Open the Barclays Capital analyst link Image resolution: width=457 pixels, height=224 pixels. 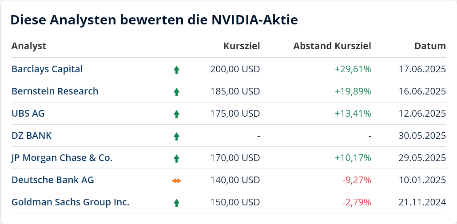(47, 69)
